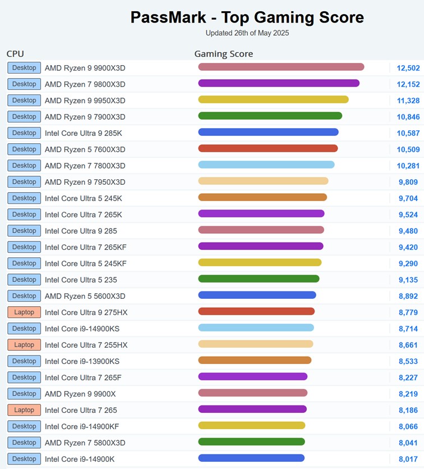The width and height of the screenshot is (424, 469).
Task: Click the score value 8,017
Action: (408, 459)
